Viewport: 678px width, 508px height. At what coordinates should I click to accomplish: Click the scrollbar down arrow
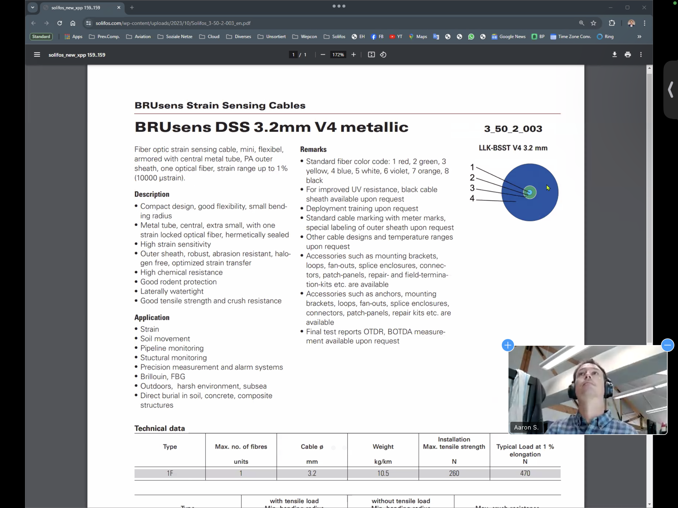coord(649,504)
